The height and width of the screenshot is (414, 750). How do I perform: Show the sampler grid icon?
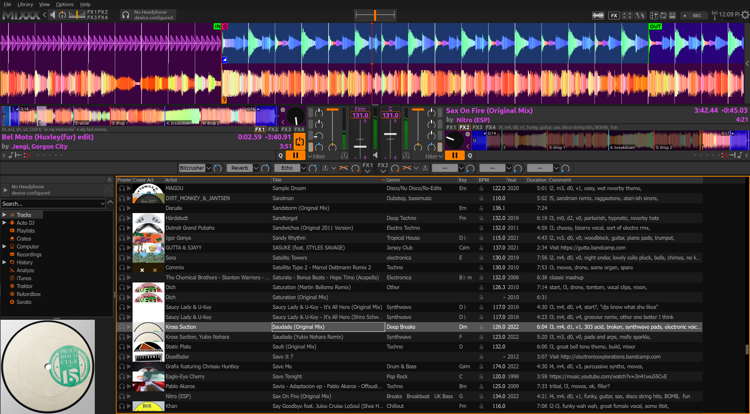pyautogui.click(x=627, y=15)
